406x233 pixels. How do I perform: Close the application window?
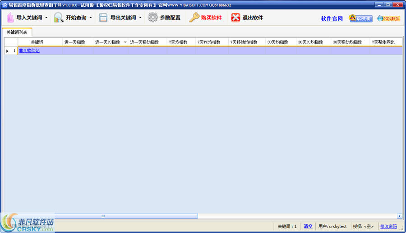coord(398,5)
